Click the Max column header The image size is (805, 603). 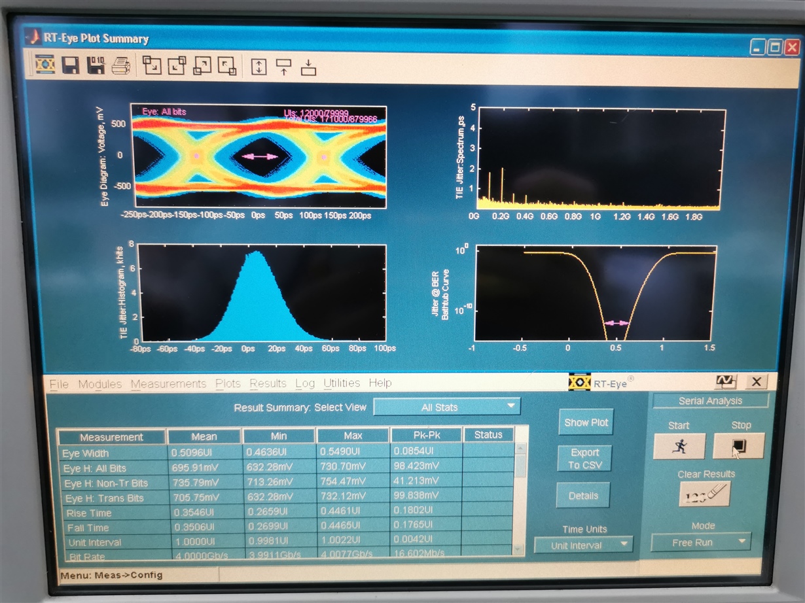click(x=353, y=435)
